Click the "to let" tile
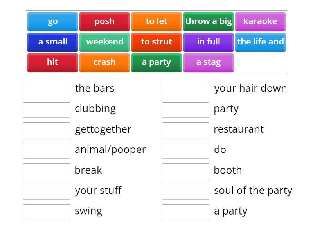Viewport: 313px width, 234px height. pyautogui.click(x=156, y=21)
